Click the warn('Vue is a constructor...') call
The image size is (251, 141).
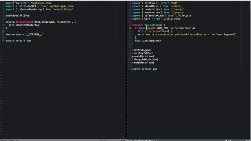click(x=187, y=34)
